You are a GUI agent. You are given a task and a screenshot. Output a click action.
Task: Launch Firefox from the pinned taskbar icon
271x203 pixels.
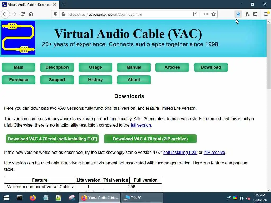click(33, 198)
